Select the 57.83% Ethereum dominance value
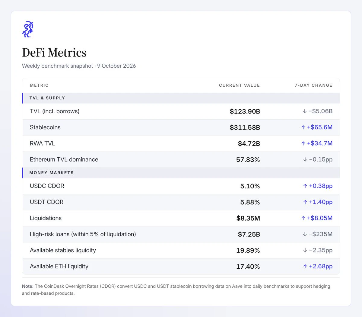 (248, 160)
